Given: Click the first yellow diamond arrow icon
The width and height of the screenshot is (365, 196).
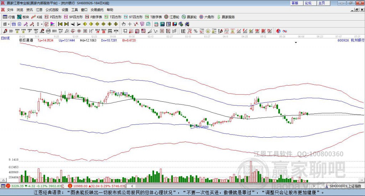Looking at the screenshot, I should tap(85, 24).
